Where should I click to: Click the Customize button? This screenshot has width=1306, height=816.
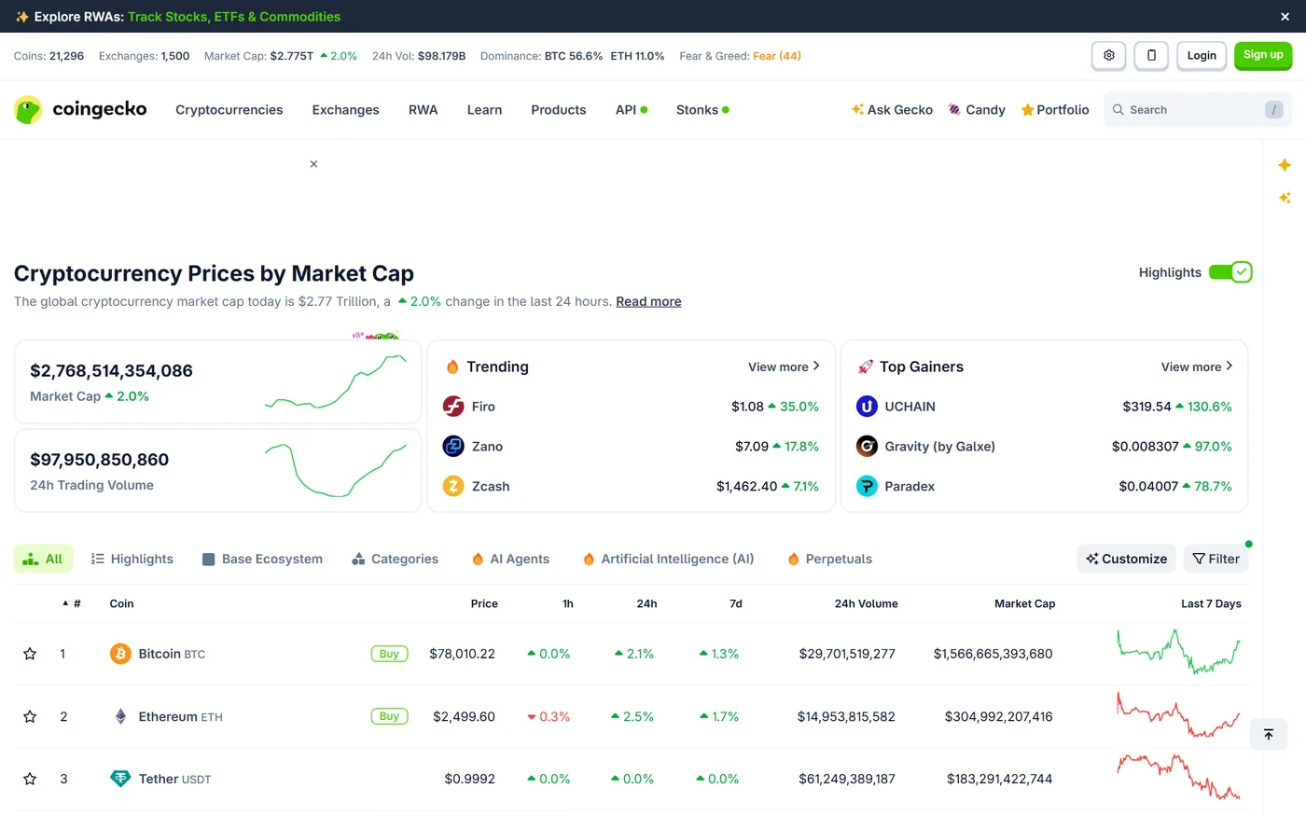click(1127, 559)
